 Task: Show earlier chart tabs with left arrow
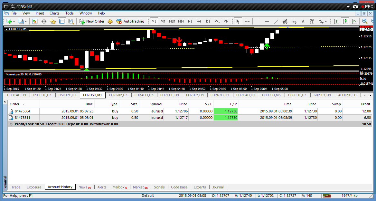click(365, 95)
